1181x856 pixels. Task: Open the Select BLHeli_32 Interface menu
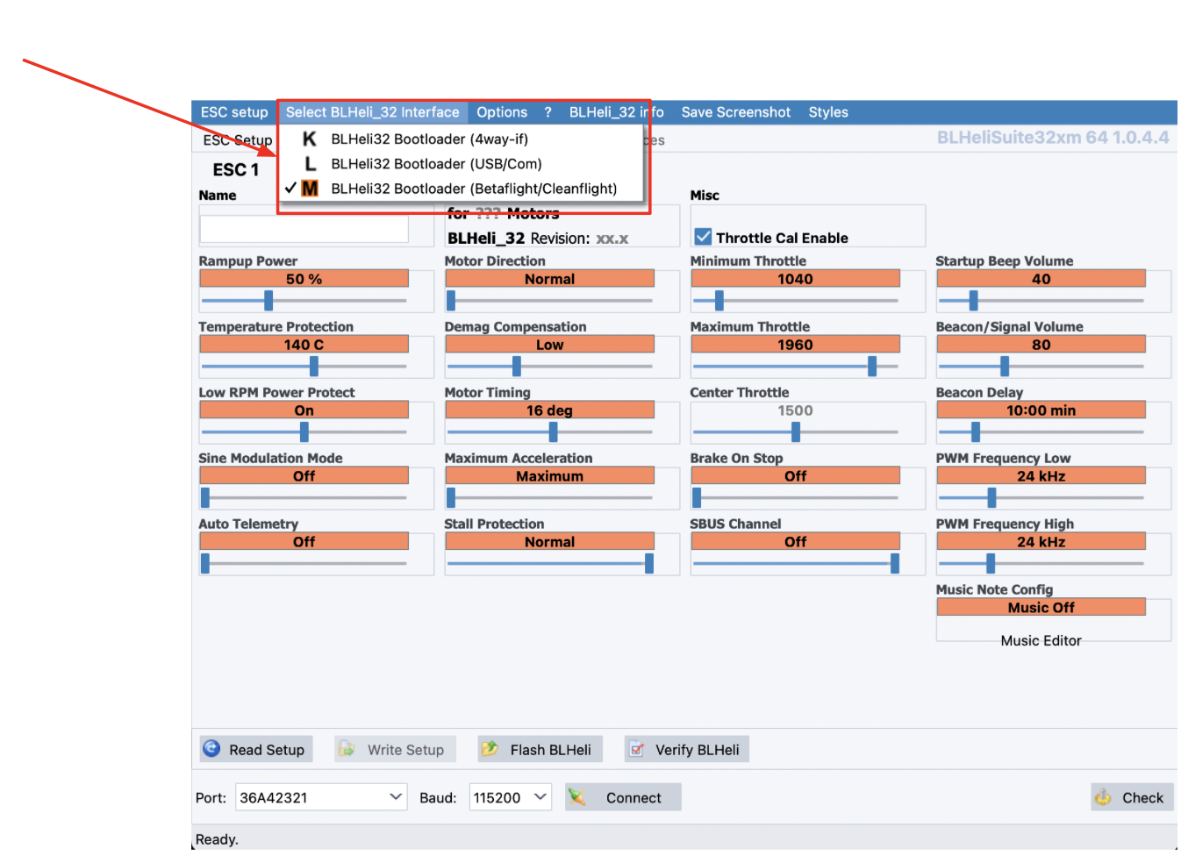click(x=372, y=112)
